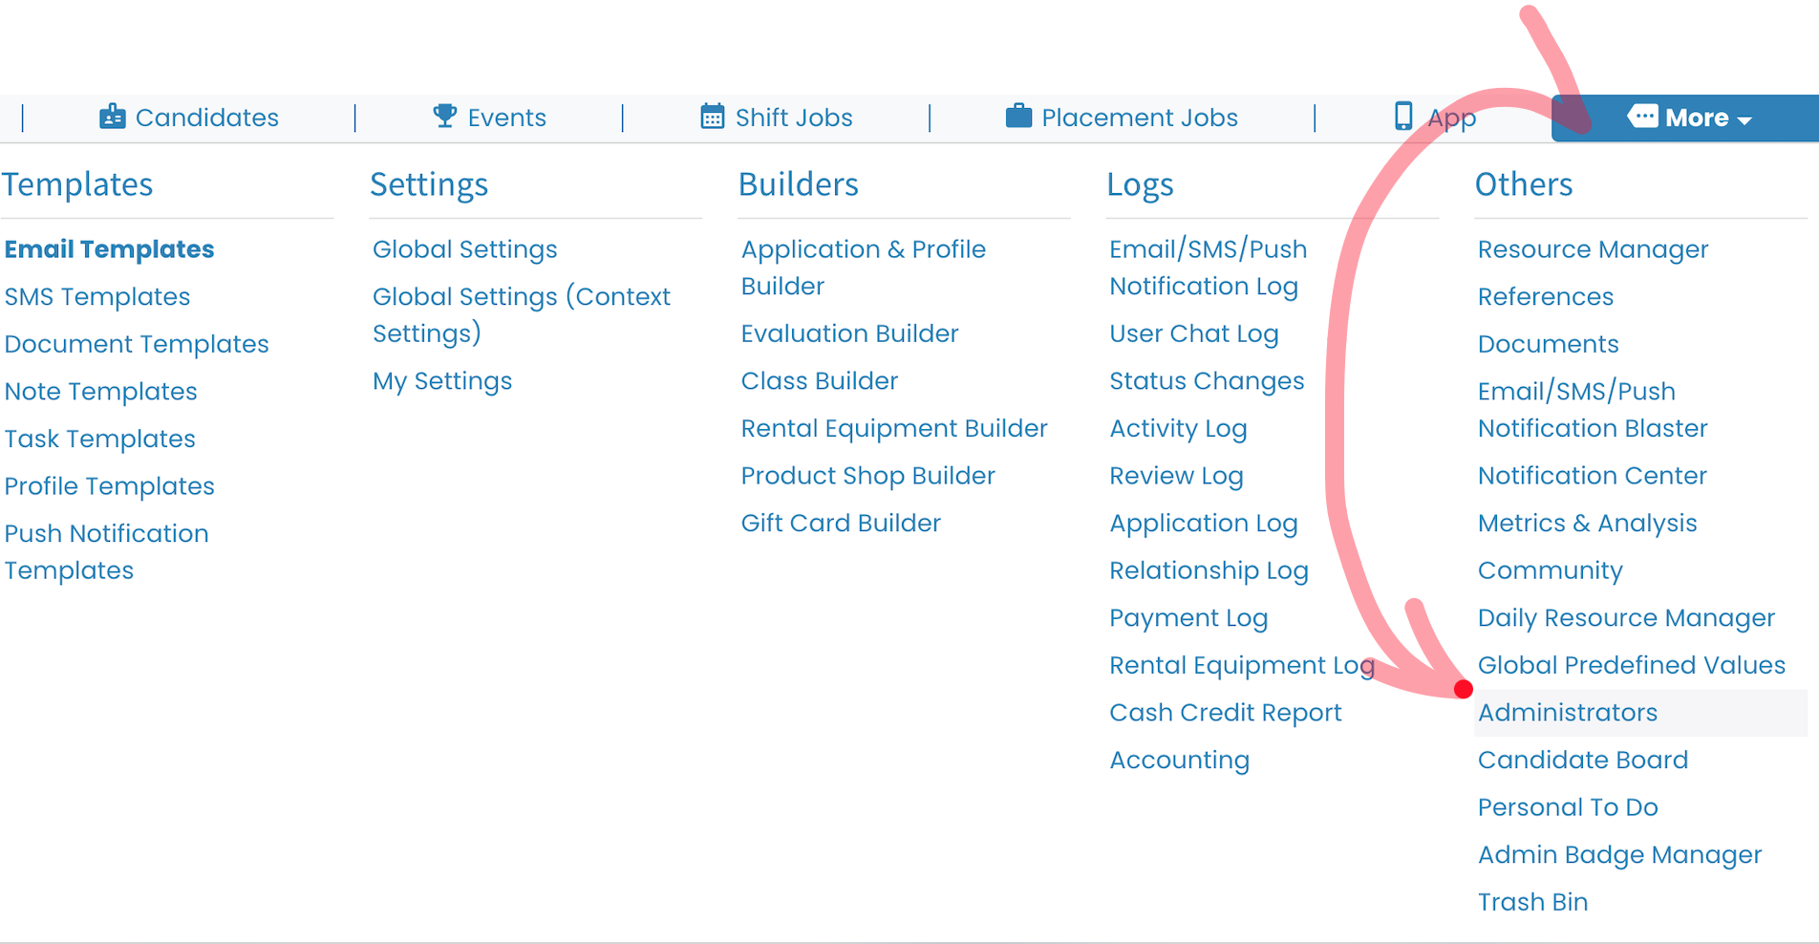1819x944 pixels.
Task: Select Rental Equipment Builder
Action: (x=894, y=428)
